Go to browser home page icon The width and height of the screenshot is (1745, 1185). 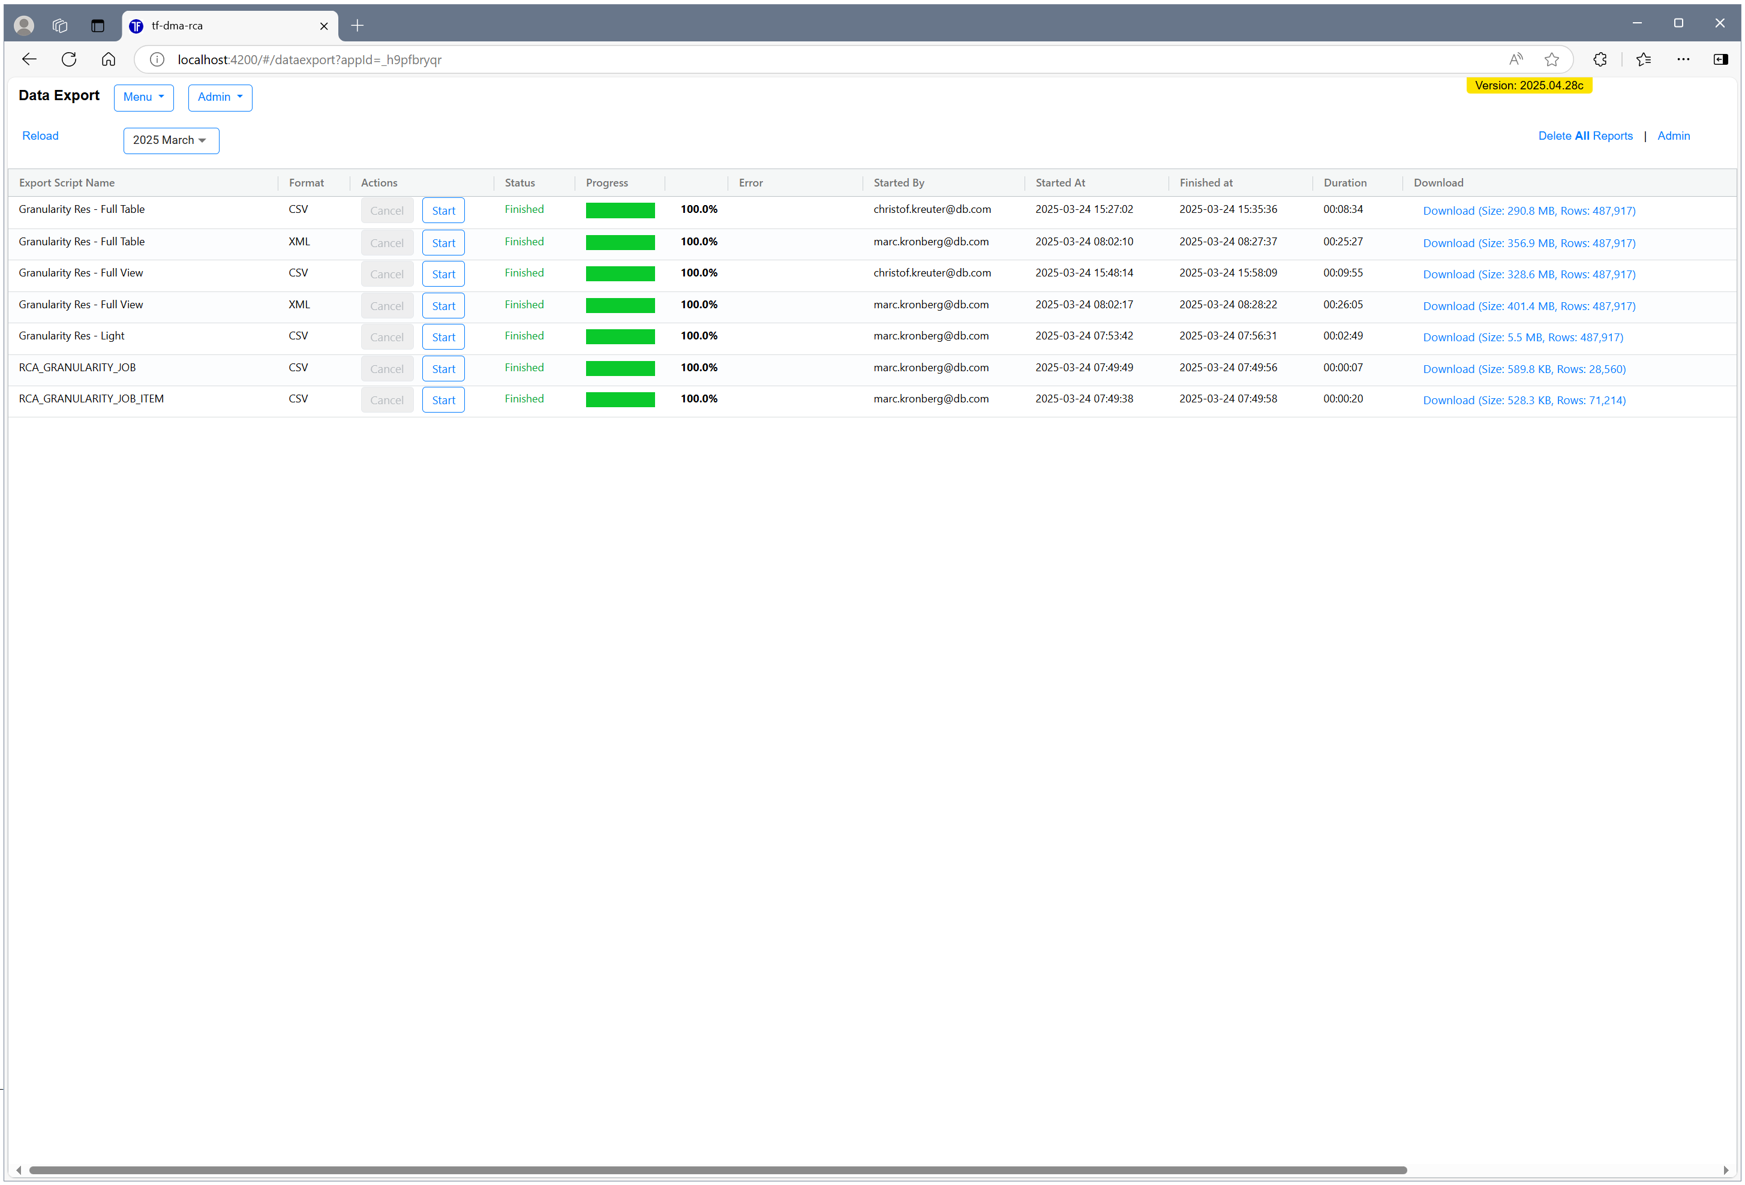coord(108,59)
